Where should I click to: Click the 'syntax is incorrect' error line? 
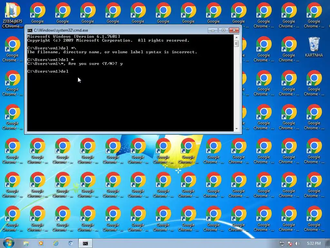coord(112,52)
